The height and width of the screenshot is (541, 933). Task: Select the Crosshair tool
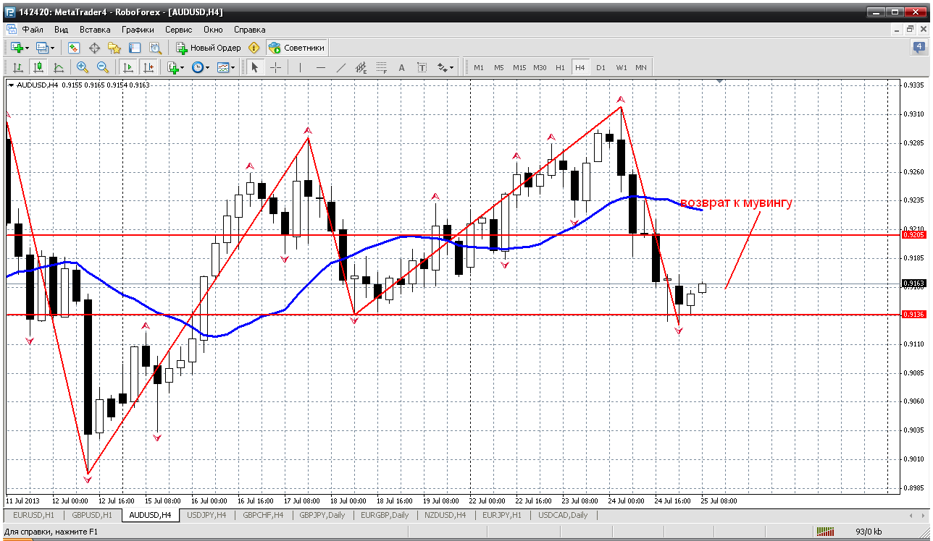tap(275, 67)
